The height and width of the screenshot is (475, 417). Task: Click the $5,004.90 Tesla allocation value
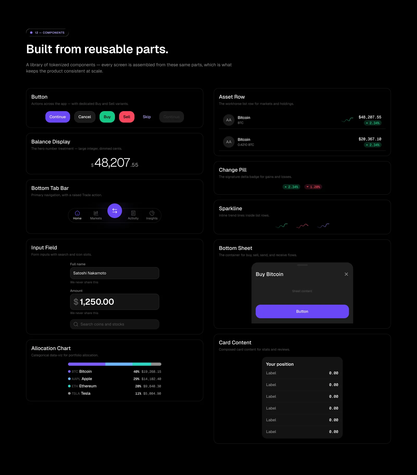coord(152,393)
